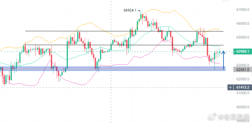Screen dimensions: 252x123
Task: Click the green dashed current price line
Action: click(x=116, y=51)
